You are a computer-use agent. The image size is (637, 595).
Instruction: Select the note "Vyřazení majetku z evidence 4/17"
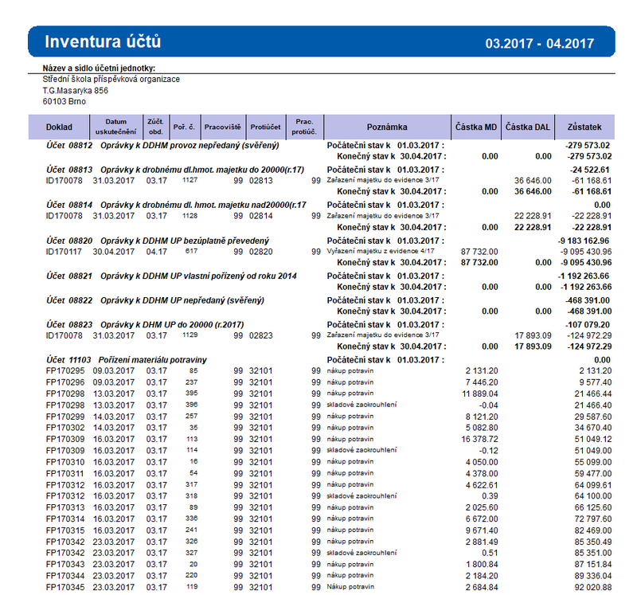point(381,251)
